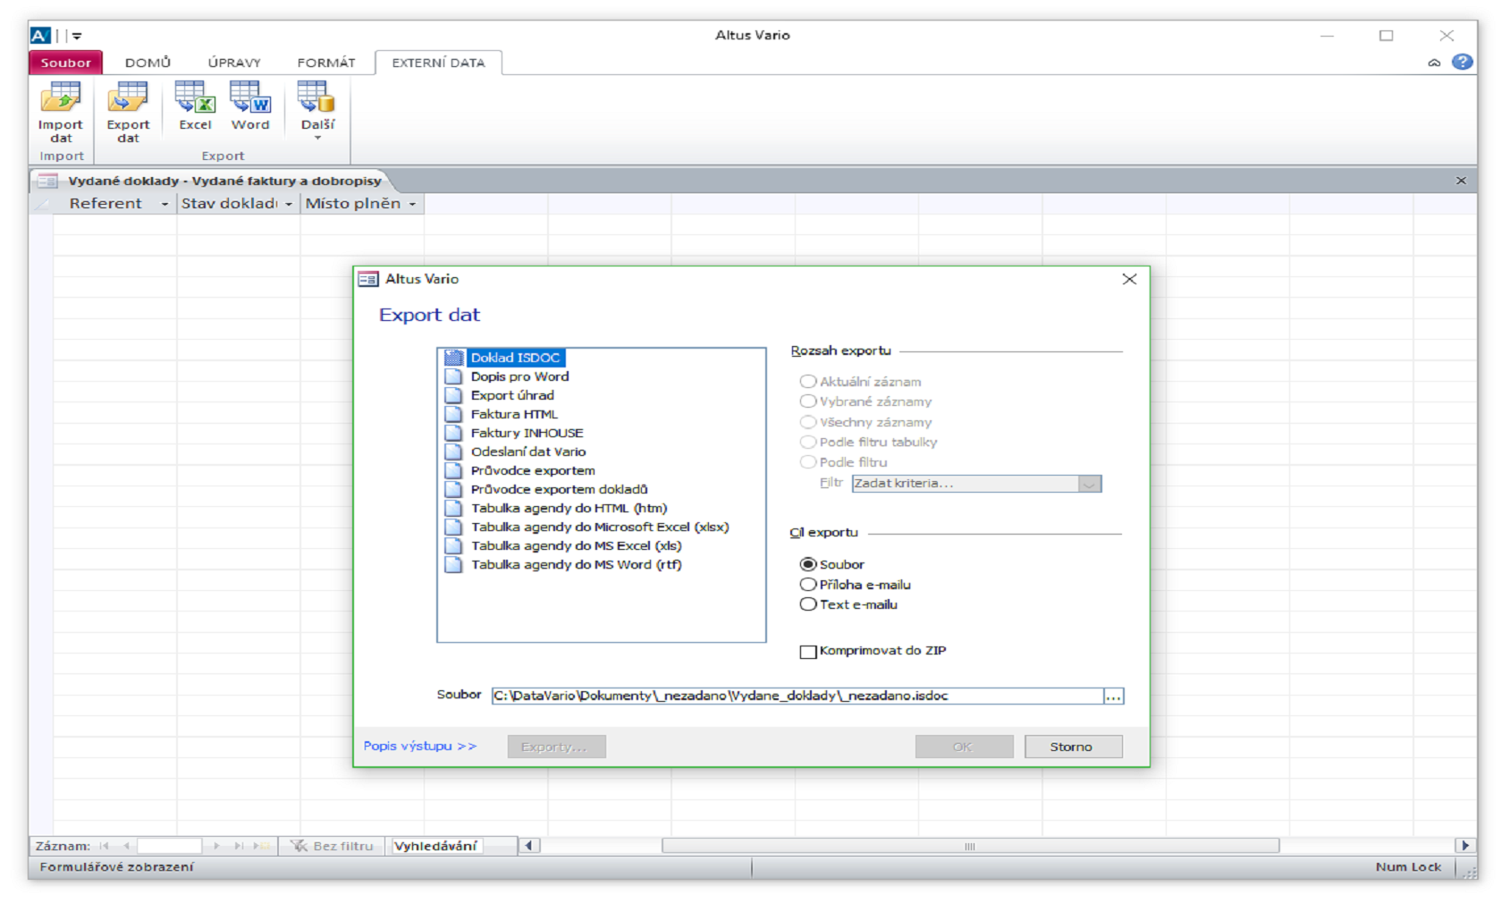Go to previous record navigation button
The image size is (1510, 912).
pos(126,846)
